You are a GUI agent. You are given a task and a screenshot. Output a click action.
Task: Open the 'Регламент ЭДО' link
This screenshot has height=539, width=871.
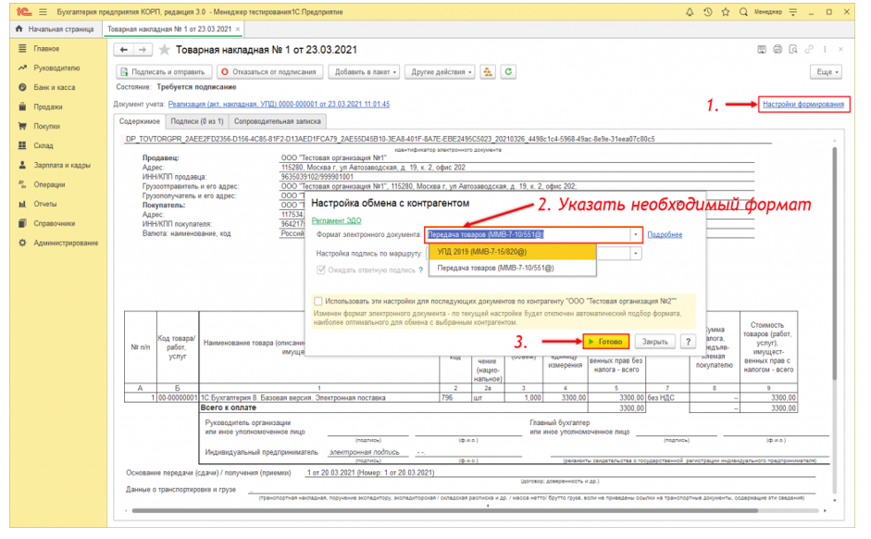336,220
